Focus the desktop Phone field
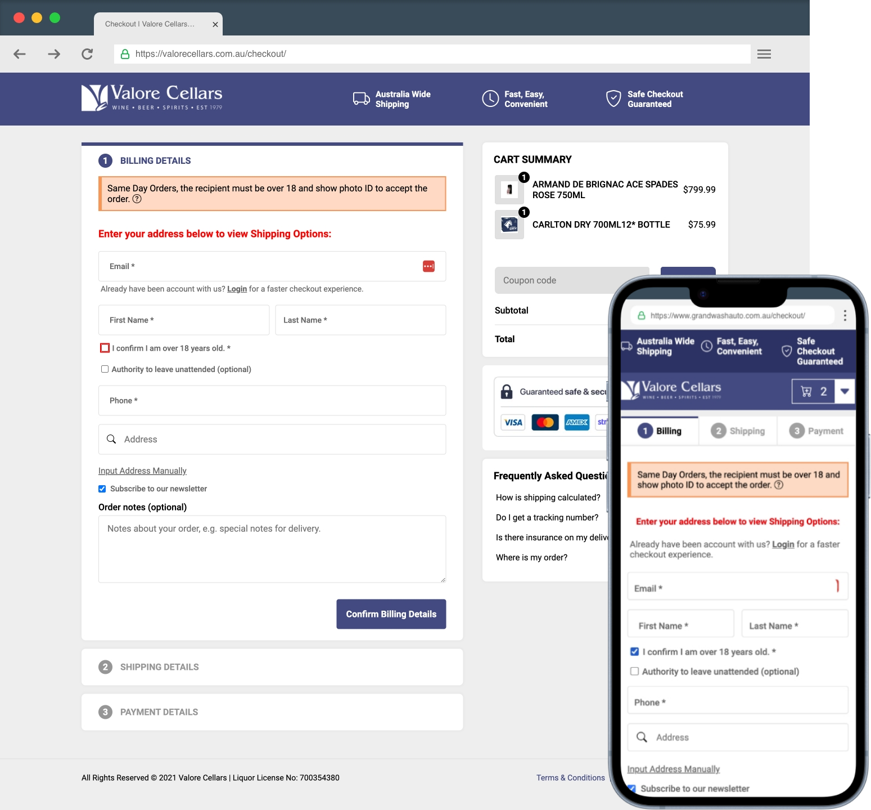 (x=272, y=401)
